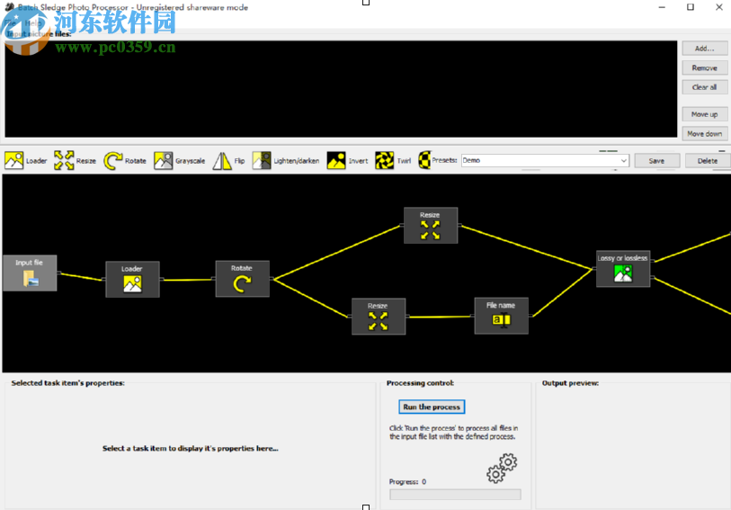Select the Twirl effect tool
This screenshot has height=510, width=731.
[393, 161]
